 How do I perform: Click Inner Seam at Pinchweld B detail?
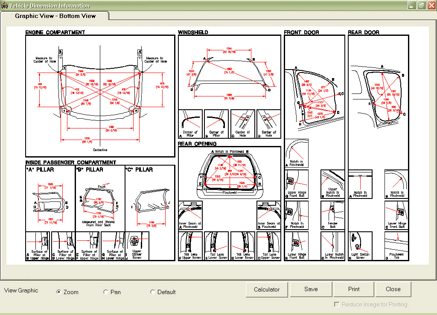(269, 215)
